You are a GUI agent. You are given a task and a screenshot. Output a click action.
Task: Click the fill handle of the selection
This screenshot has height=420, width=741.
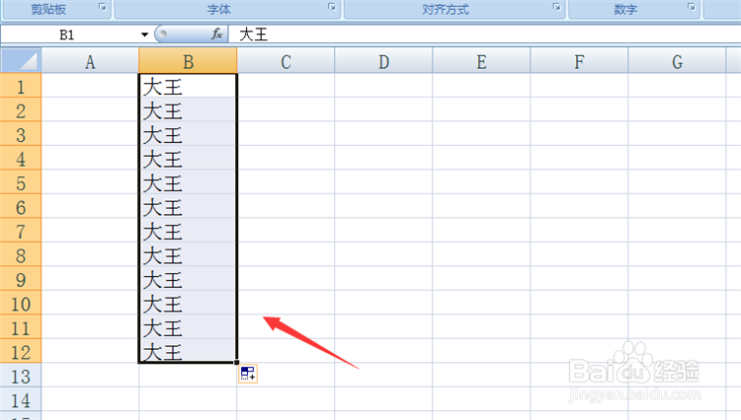pyautogui.click(x=236, y=362)
